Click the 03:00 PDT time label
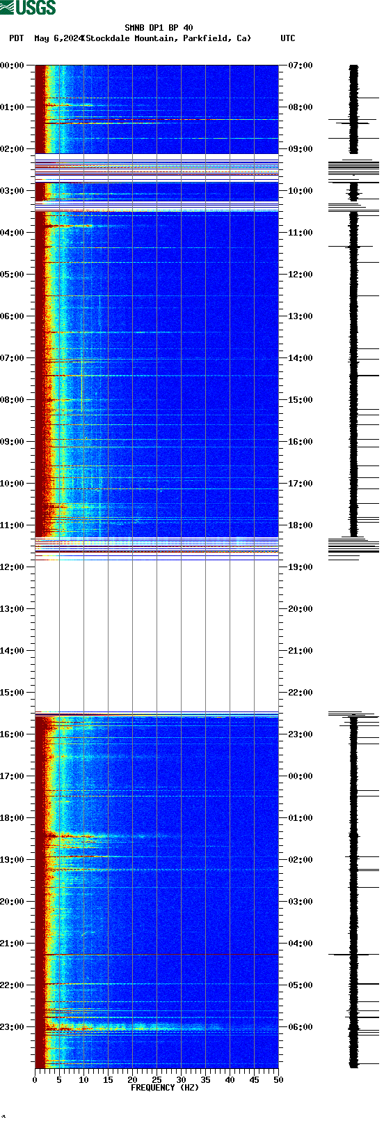The width and height of the screenshot is (384, 1124). 13,191
